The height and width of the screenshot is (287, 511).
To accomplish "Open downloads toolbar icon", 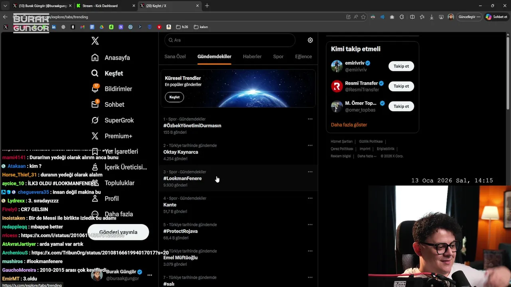I will (x=432, y=17).
